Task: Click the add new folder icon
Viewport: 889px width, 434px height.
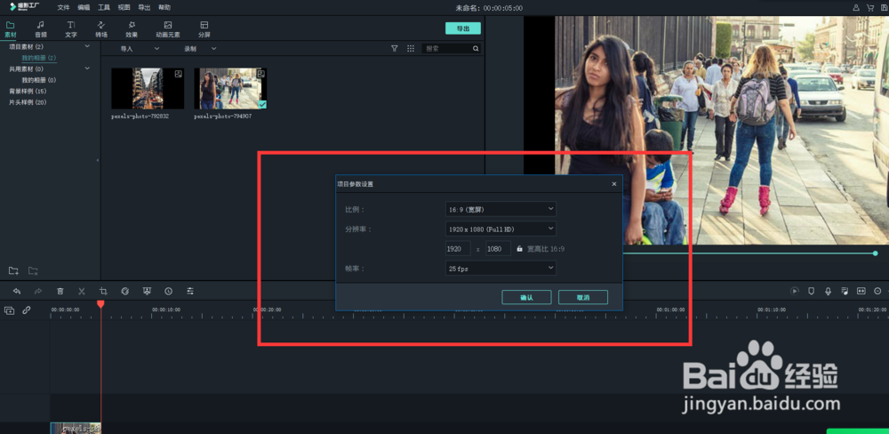Action: click(13, 270)
